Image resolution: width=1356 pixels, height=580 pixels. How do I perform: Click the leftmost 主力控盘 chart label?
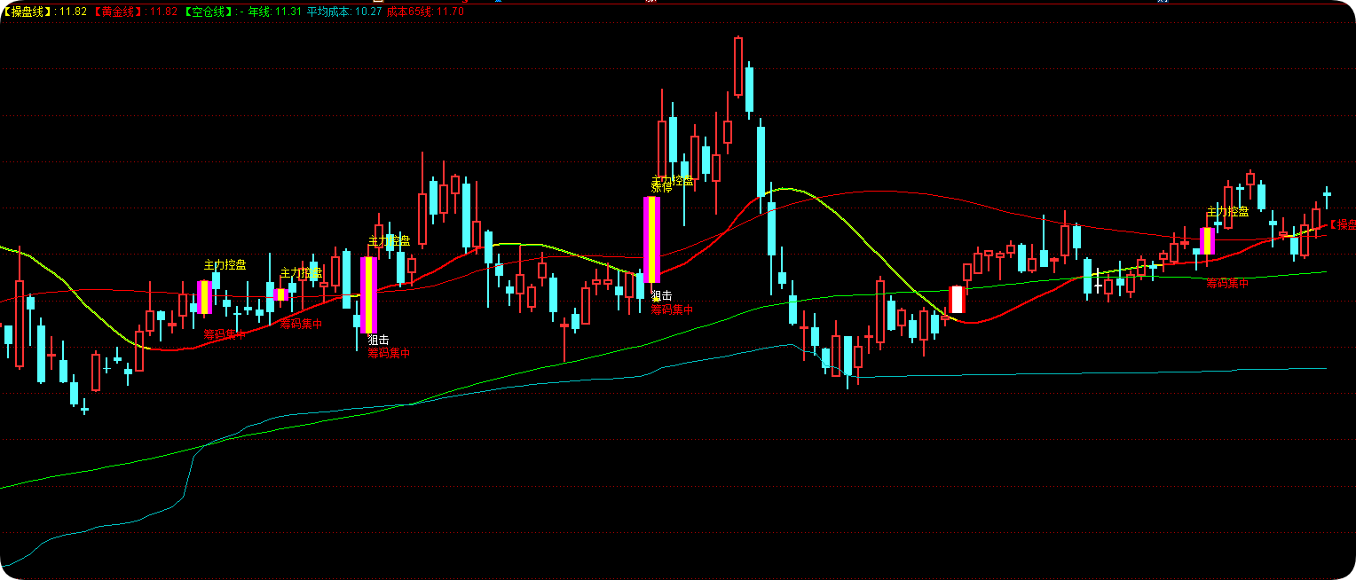tap(225, 264)
